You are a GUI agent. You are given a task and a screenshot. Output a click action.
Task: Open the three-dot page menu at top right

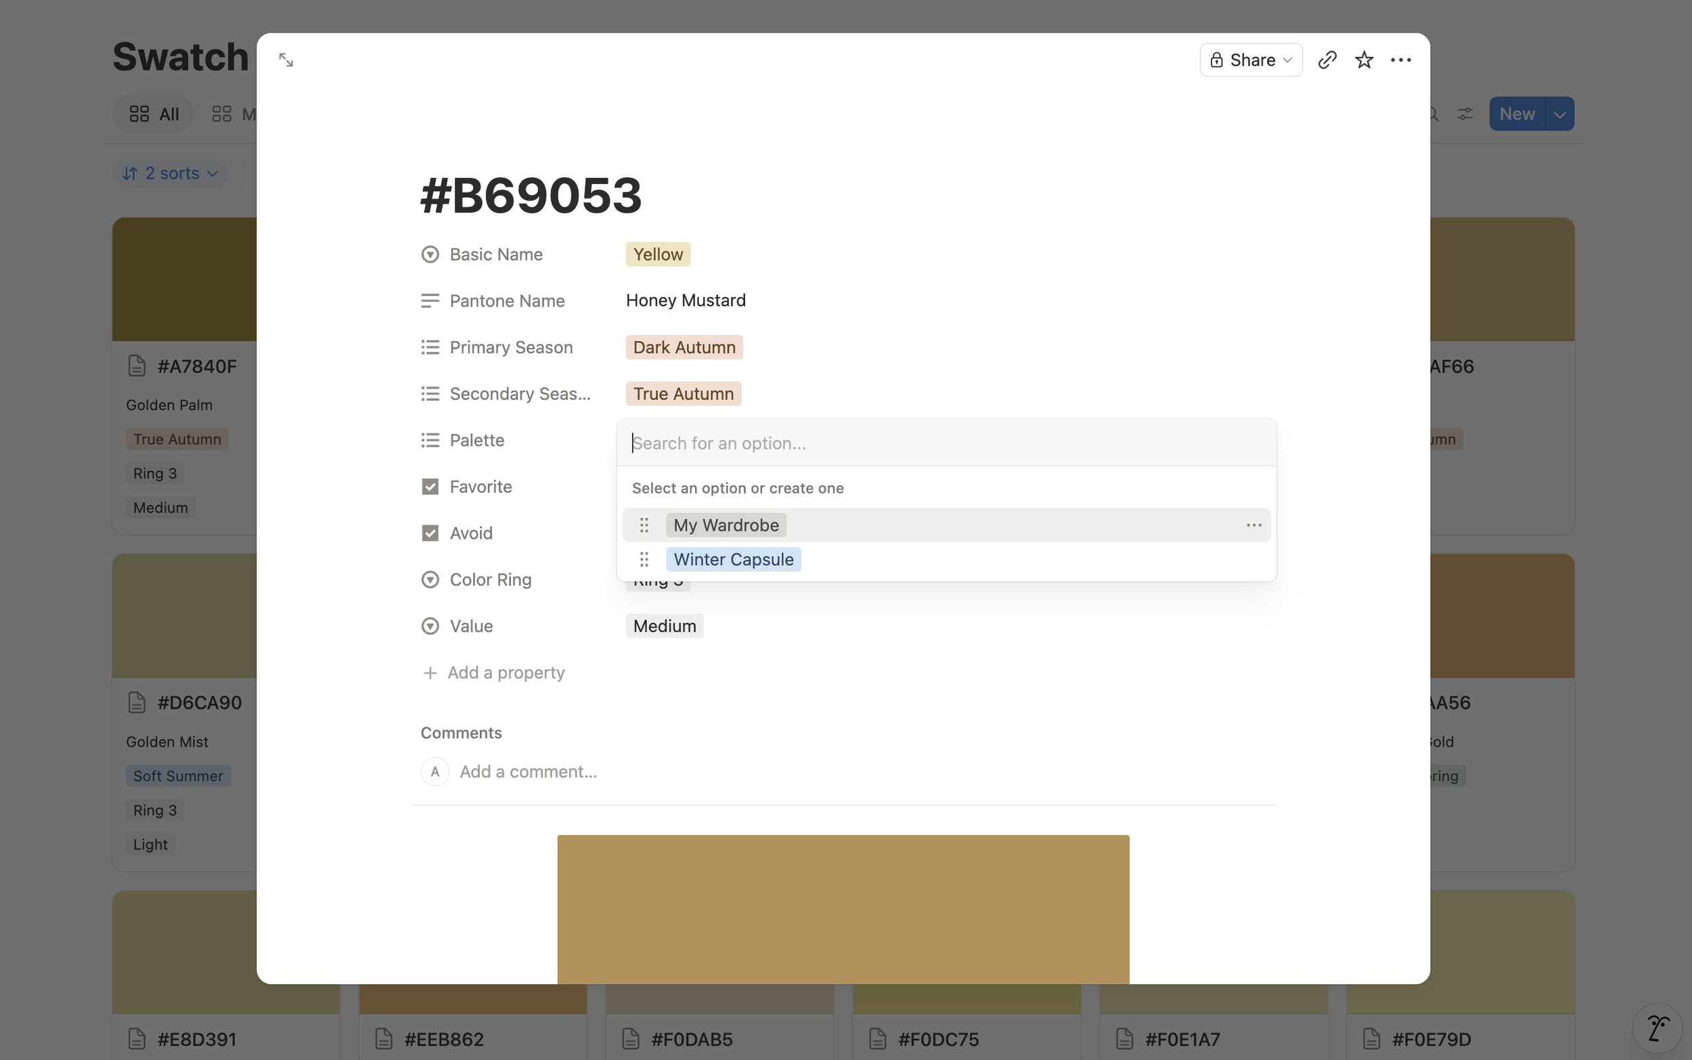[x=1400, y=60]
